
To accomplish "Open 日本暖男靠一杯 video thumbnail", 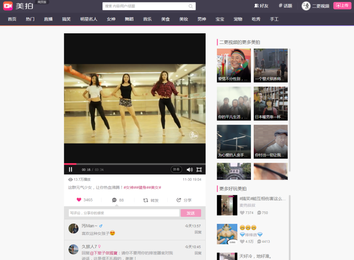I will tap(271, 104).
